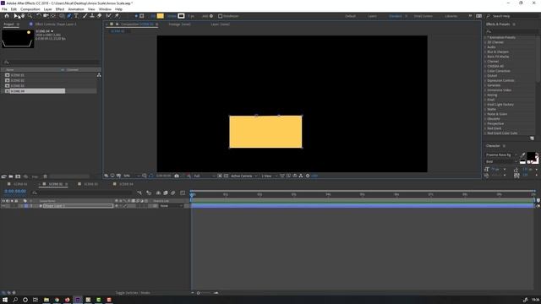
Task: Click the trash Delete icon in Project panel
Action: click(x=45, y=176)
